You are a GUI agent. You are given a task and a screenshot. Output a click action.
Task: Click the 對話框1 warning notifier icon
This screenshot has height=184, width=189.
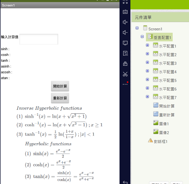[x=150, y=140]
